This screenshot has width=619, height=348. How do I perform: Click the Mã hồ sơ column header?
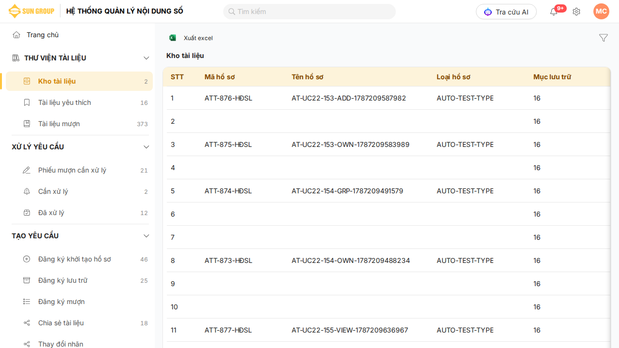coord(220,77)
